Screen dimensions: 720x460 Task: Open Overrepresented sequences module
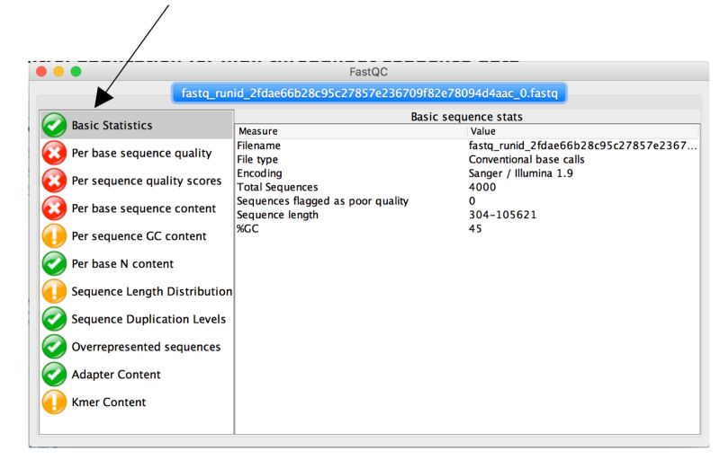tap(137, 347)
